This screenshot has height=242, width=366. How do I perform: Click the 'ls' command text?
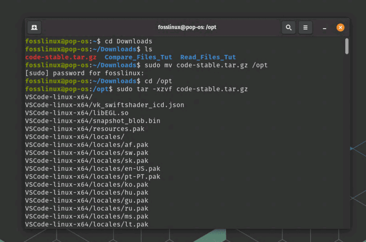[x=148, y=49]
